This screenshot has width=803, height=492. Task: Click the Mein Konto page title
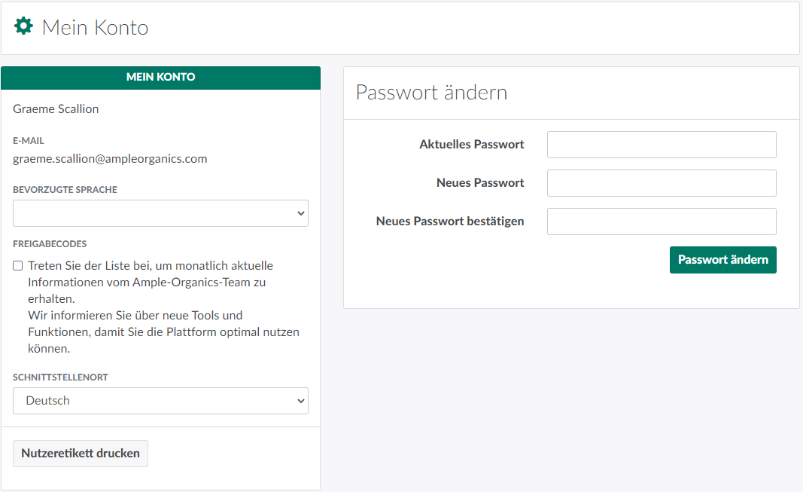(95, 28)
